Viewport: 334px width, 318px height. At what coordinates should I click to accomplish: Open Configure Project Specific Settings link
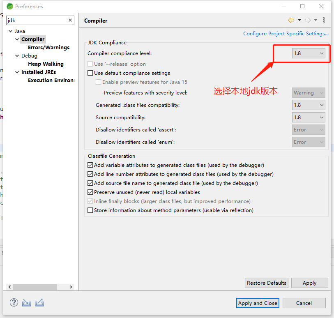pyautogui.click(x=286, y=33)
